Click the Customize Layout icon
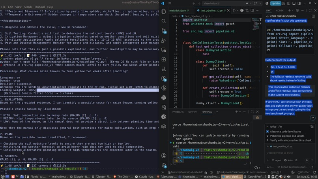 pyautogui.click(x=284, y=4)
